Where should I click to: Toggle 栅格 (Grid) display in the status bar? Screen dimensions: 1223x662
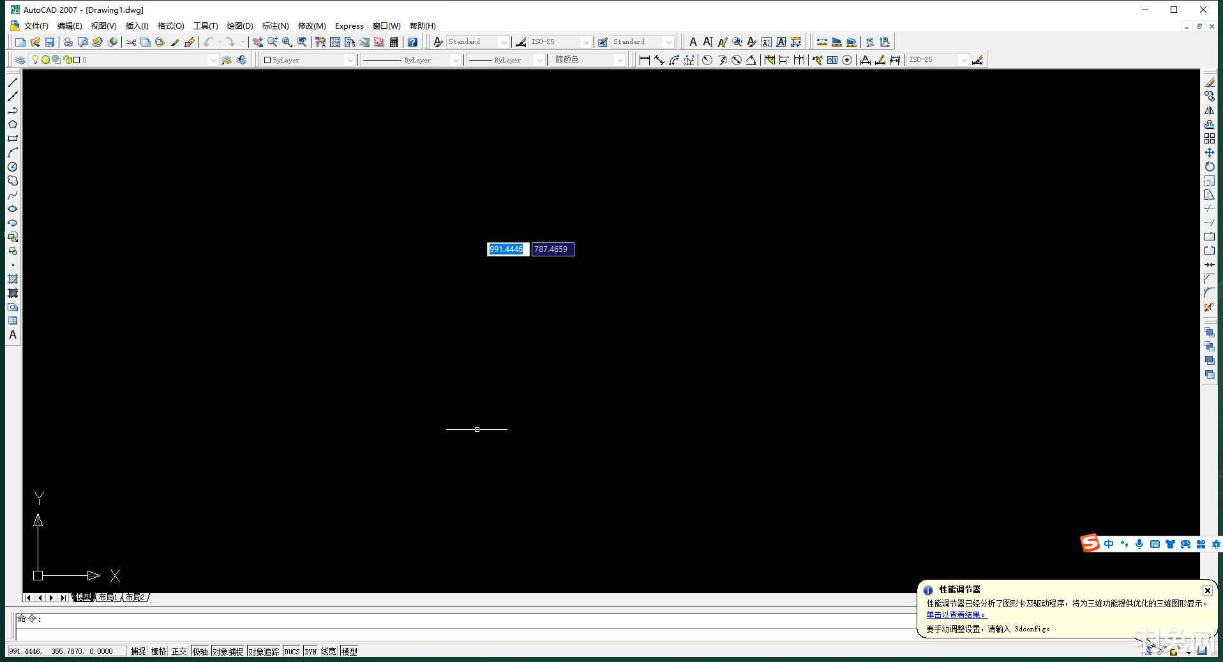click(158, 651)
